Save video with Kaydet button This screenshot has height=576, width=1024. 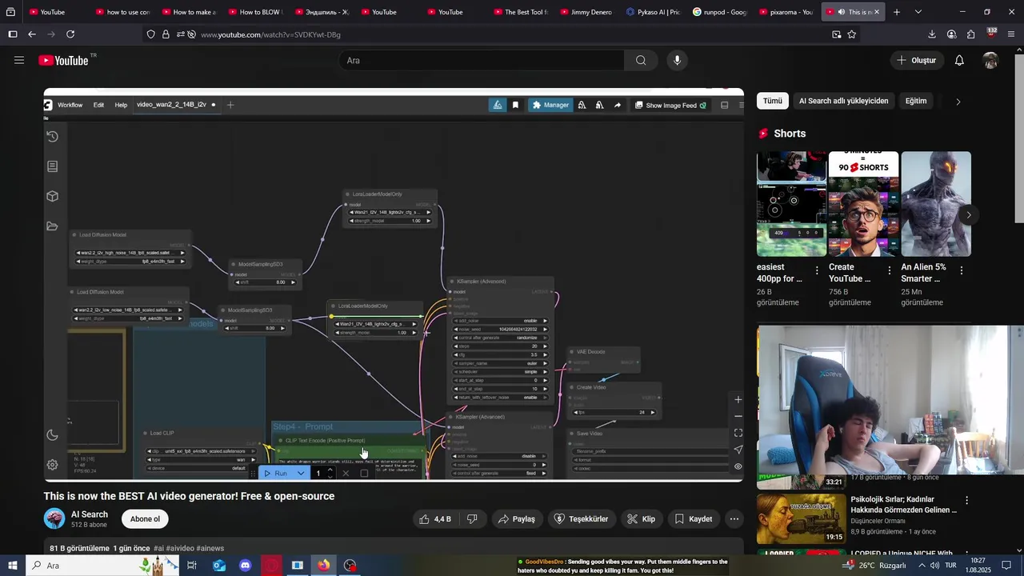(694, 519)
